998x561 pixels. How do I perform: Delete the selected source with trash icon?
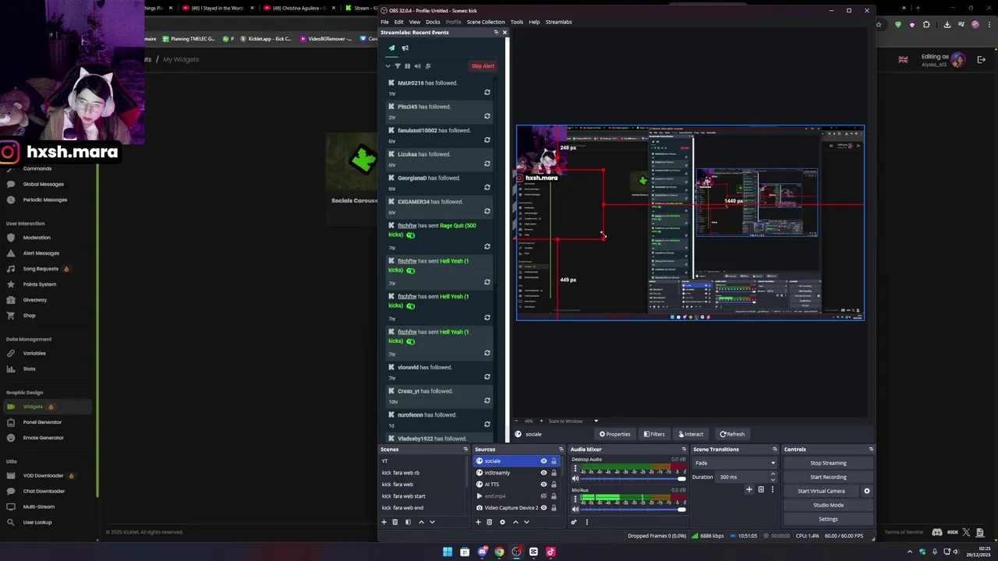tap(489, 522)
